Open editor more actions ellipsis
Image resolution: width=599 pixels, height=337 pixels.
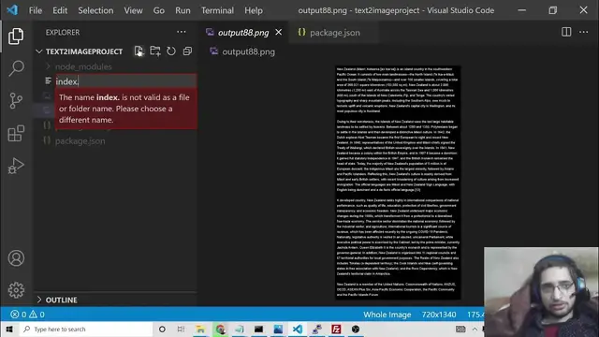pos(583,32)
